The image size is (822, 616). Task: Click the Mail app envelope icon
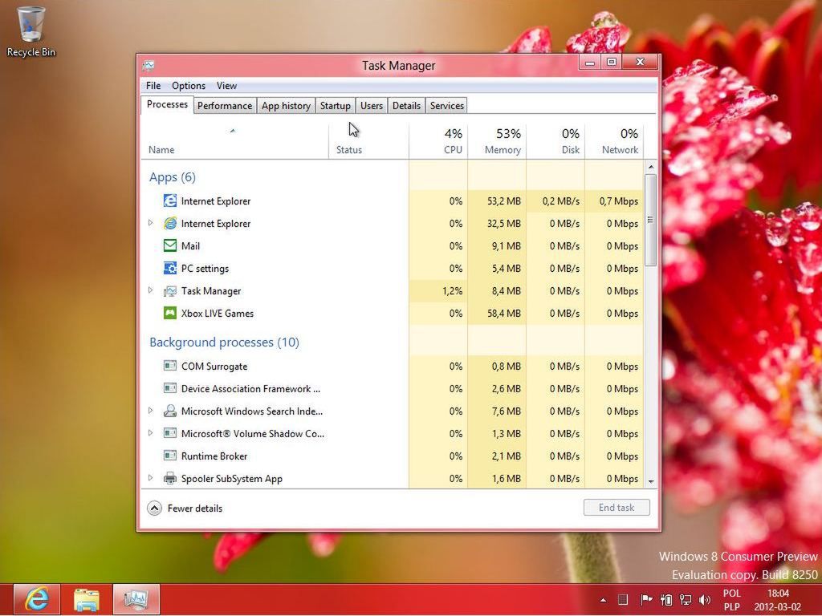click(x=170, y=245)
